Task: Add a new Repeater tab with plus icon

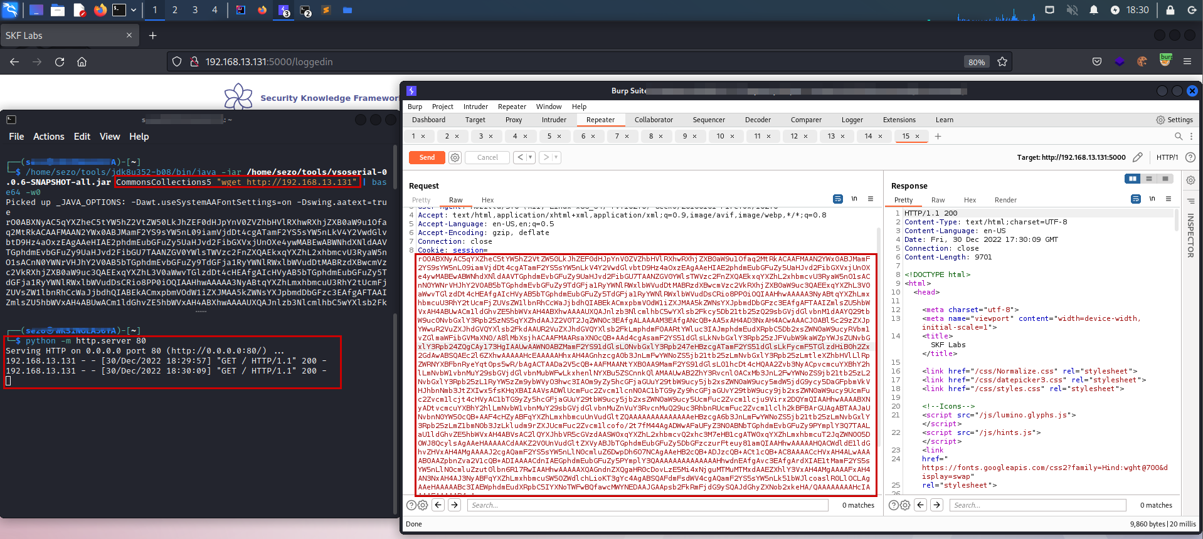Action: (938, 136)
